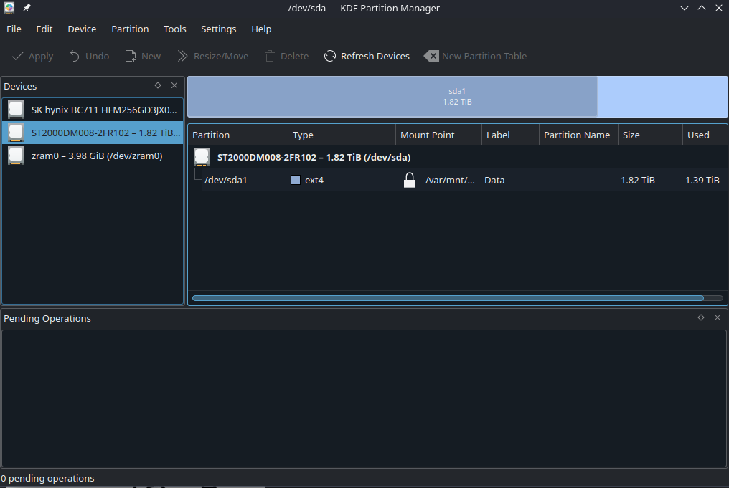Click the pin window icon in title bar
The height and width of the screenshot is (488, 729).
[x=27, y=8]
